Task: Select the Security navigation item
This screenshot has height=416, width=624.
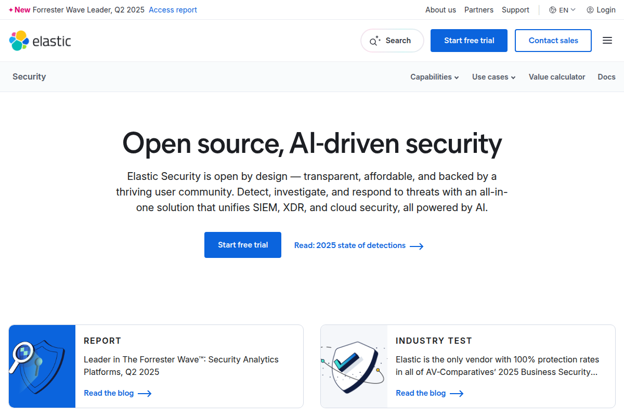Action: click(29, 76)
